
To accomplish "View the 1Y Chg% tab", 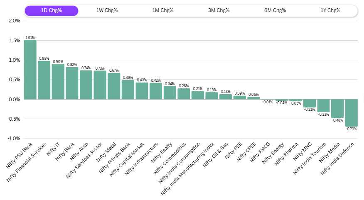I will pos(330,11).
